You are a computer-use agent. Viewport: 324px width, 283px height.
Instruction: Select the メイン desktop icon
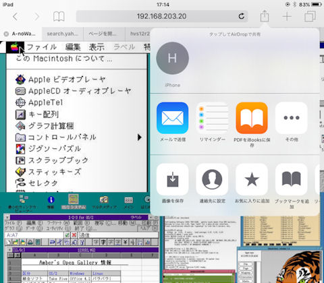[x=129, y=201]
